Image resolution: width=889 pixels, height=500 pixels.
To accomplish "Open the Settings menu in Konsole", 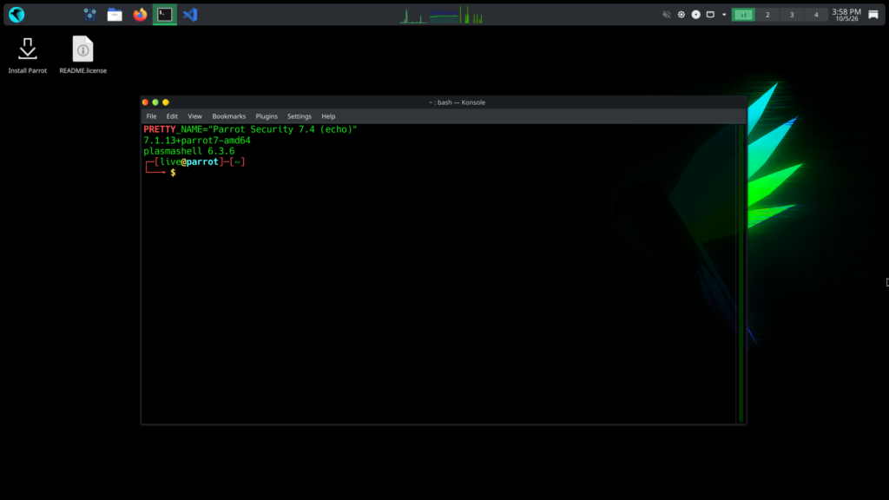I will (x=300, y=116).
